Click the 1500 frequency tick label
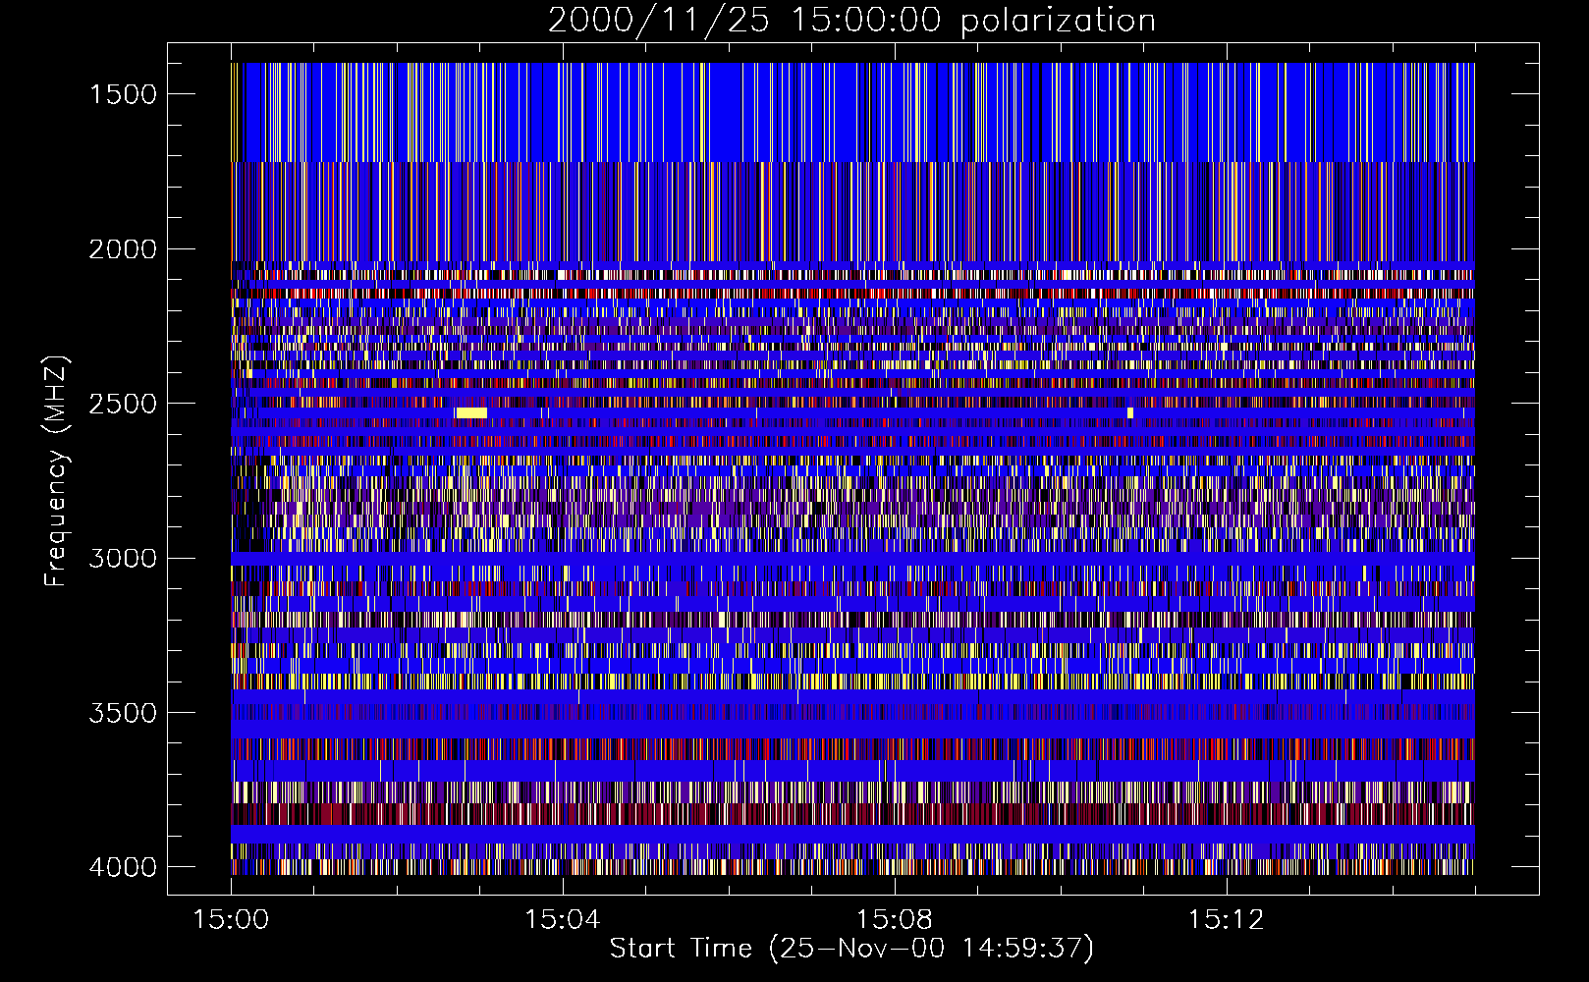 [123, 94]
